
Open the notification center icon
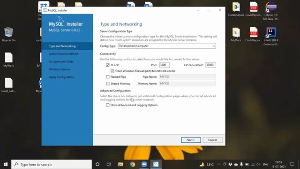pyautogui.click(x=292, y=164)
